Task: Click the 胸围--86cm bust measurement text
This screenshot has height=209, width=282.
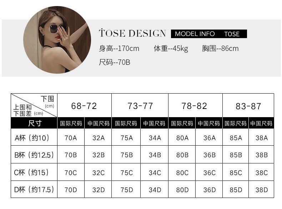Action: (220, 48)
